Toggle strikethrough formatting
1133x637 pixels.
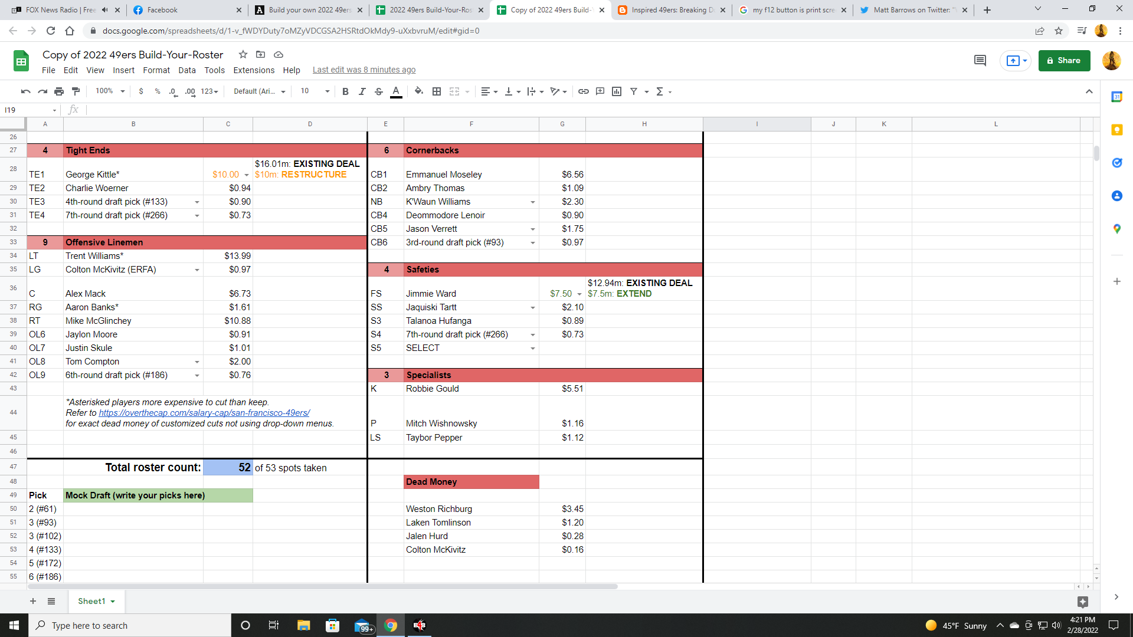click(379, 91)
